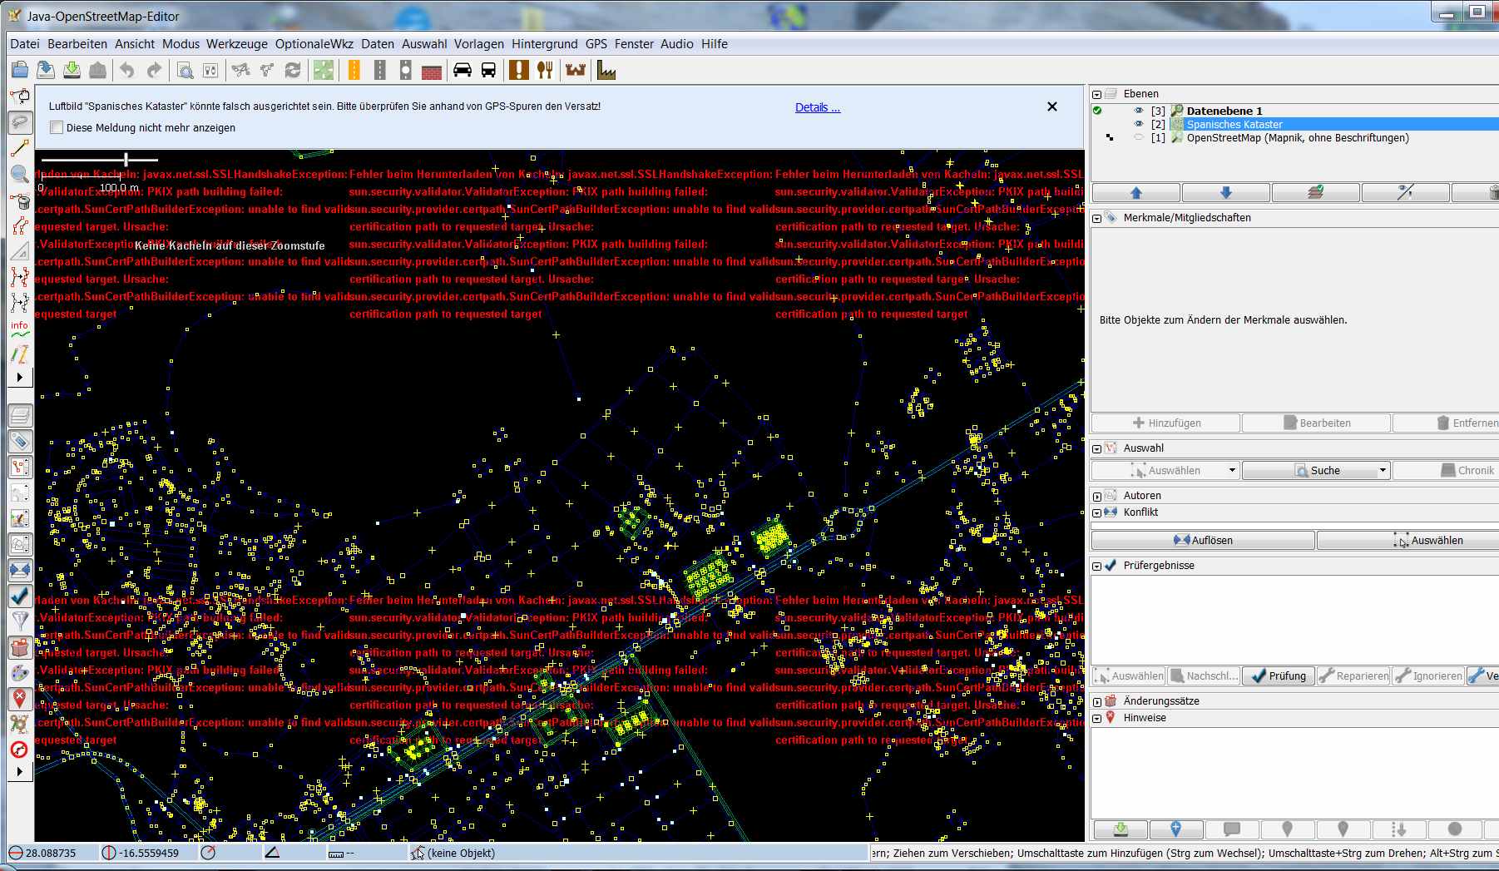This screenshot has width=1499, height=871.
Task: Choose the factory preset icon
Action: (606, 71)
